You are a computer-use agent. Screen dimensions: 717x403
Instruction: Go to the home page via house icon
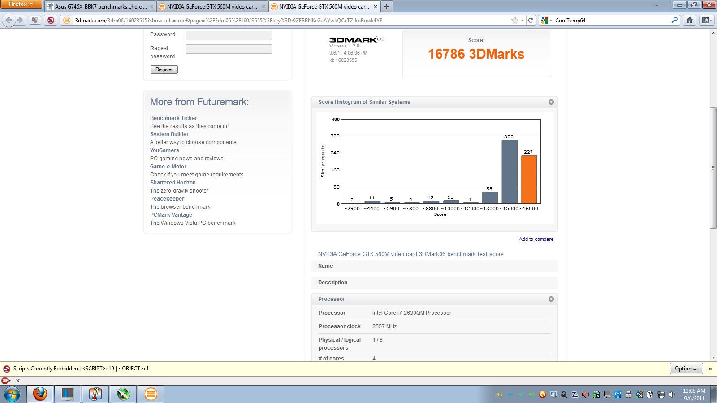pos(690,20)
